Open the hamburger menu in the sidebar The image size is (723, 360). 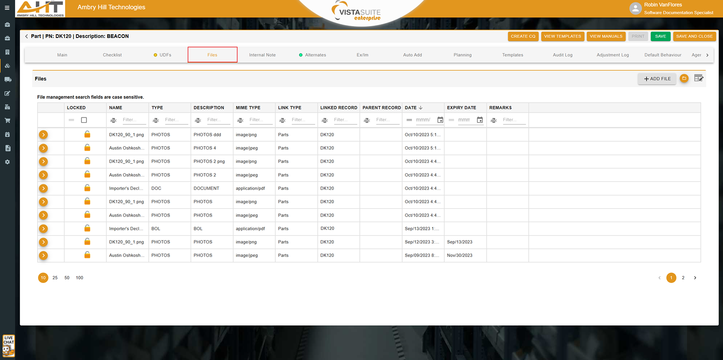pos(7,8)
